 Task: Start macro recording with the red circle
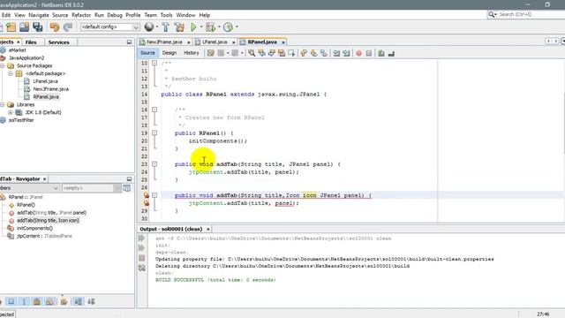[359, 53]
